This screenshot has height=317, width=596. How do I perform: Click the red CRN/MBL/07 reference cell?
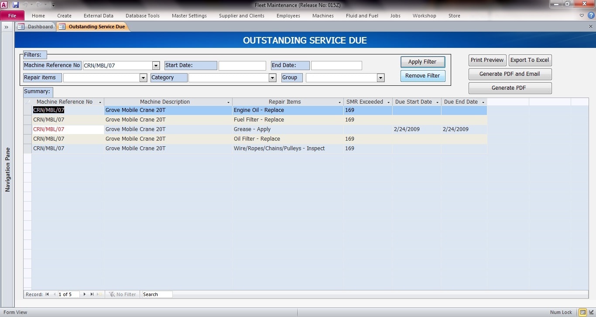68,129
